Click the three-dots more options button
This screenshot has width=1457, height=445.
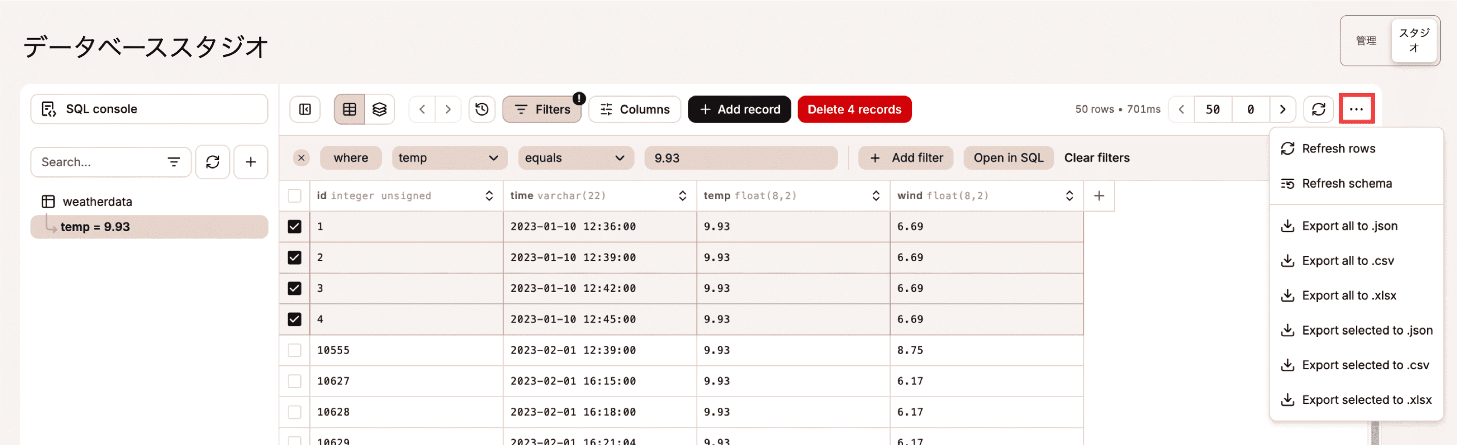point(1356,109)
